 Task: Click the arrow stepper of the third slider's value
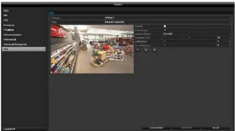coord(230,45)
